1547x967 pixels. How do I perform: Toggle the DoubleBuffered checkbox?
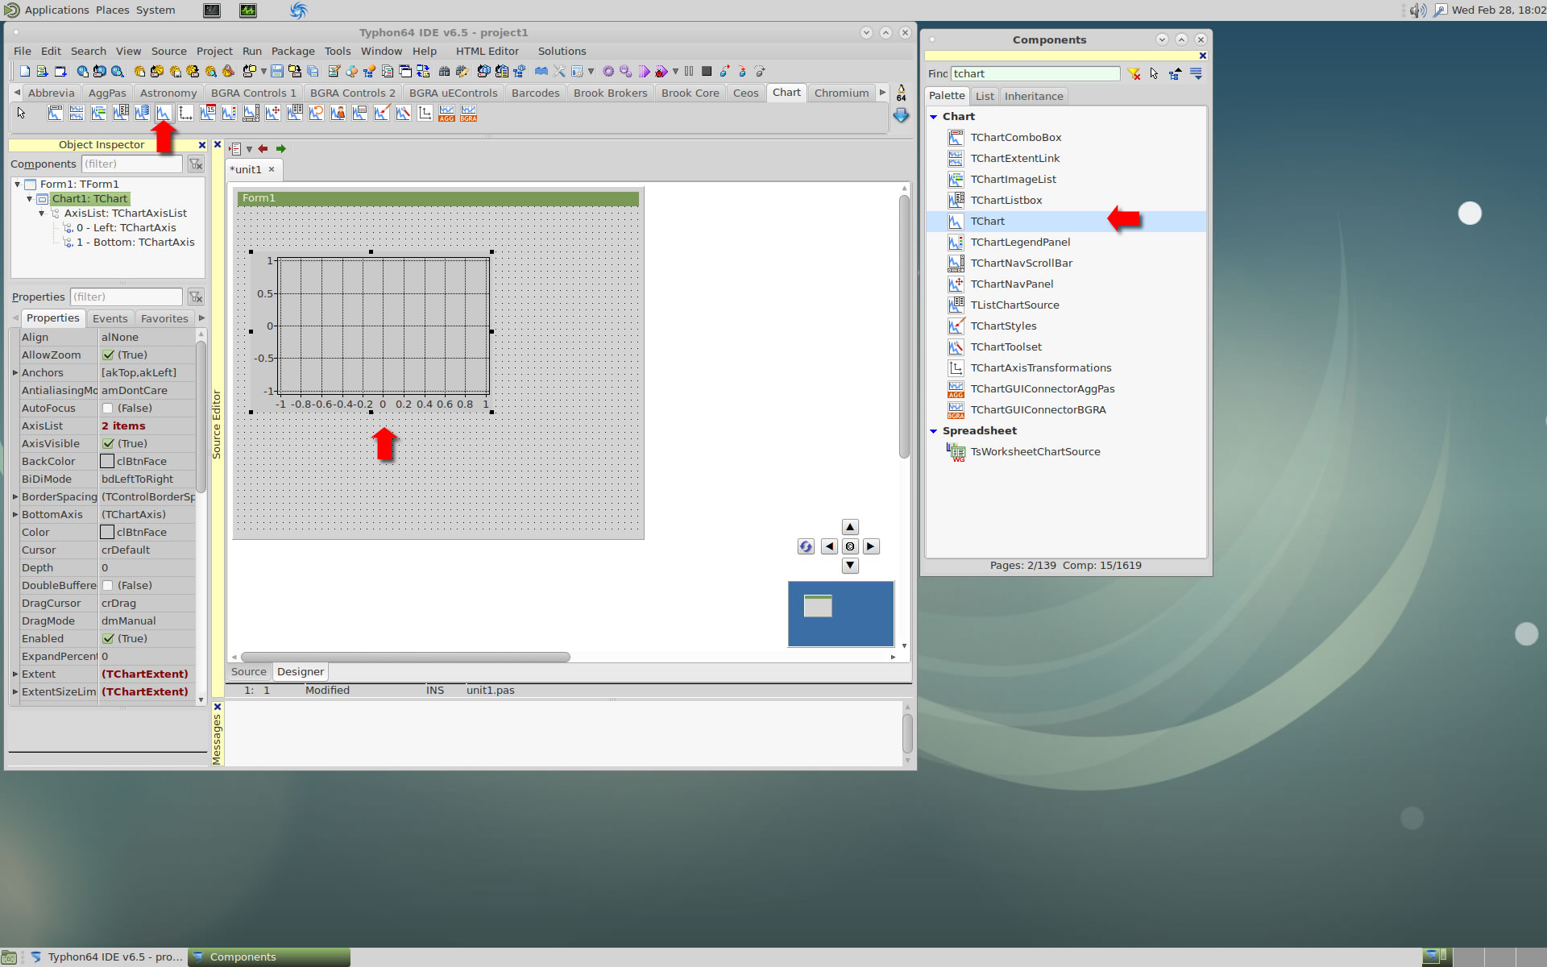coord(108,586)
